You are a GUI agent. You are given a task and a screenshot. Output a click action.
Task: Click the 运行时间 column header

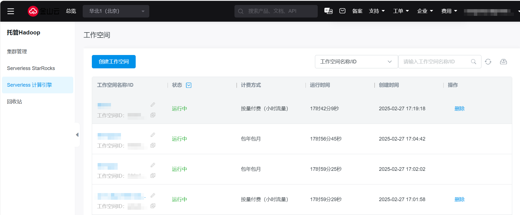point(320,85)
